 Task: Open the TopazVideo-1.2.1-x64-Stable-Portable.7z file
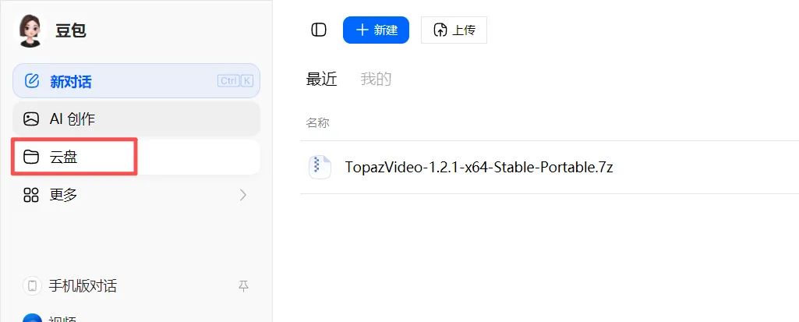point(479,167)
